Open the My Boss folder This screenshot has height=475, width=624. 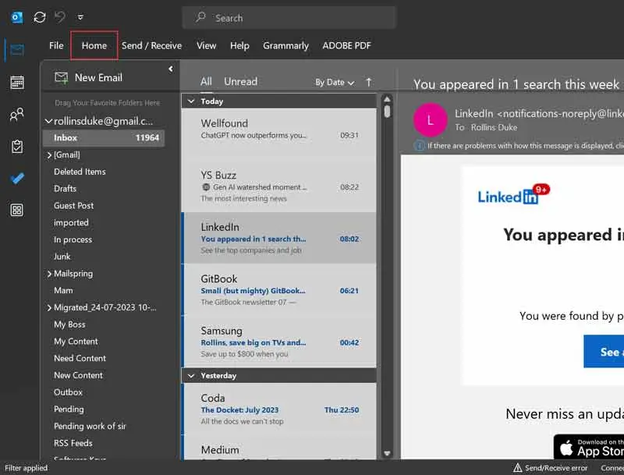click(x=69, y=324)
